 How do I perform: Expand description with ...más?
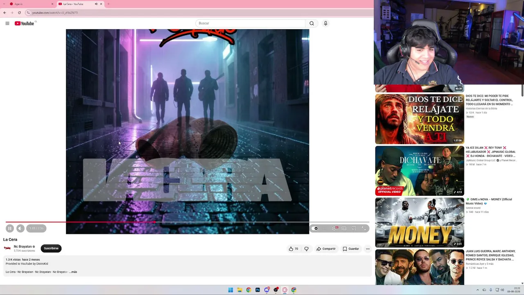point(73,272)
